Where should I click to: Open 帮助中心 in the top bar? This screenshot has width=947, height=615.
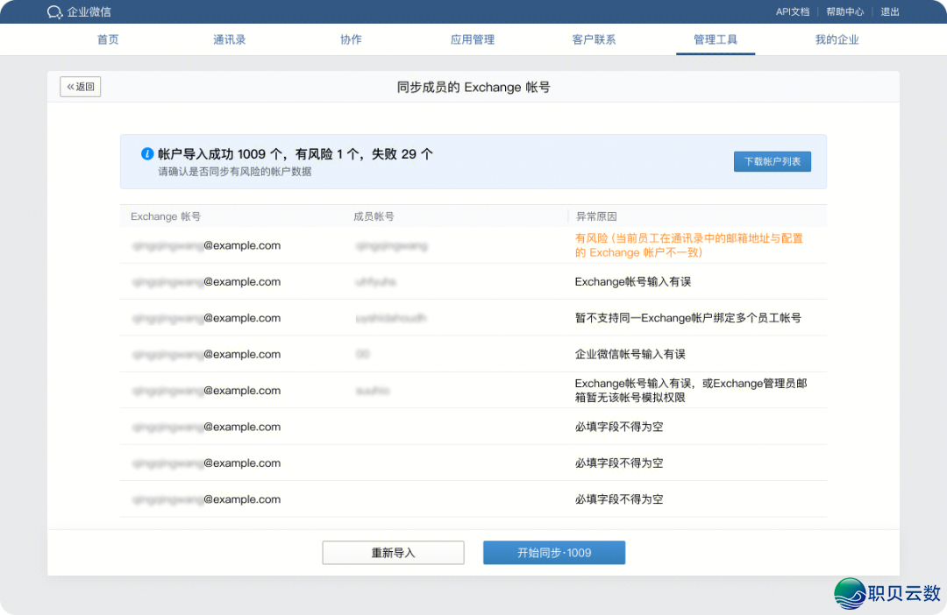pos(844,11)
